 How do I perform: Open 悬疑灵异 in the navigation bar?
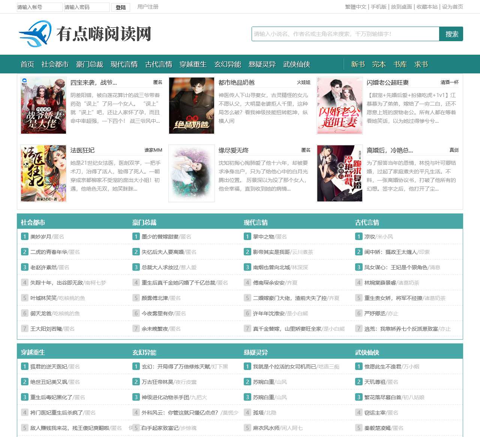pyautogui.click(x=262, y=64)
